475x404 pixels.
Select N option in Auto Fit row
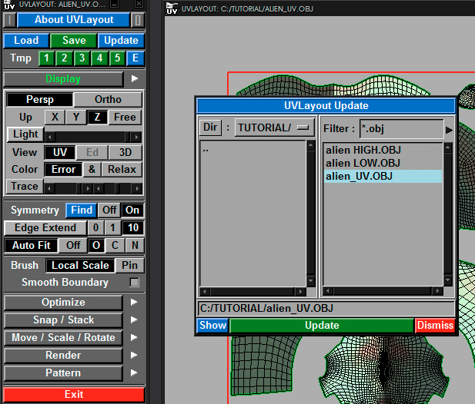[x=134, y=245]
